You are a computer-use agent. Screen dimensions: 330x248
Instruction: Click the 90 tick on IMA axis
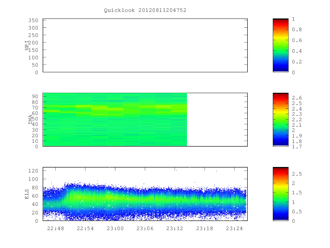(35, 96)
